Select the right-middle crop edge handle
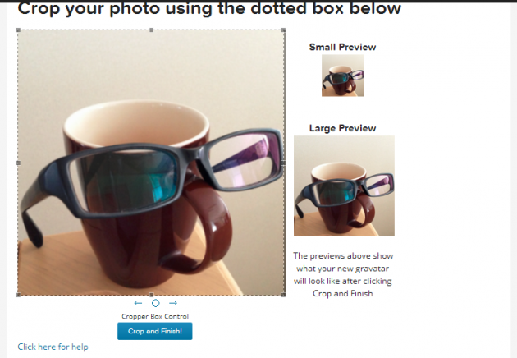 click(x=284, y=163)
